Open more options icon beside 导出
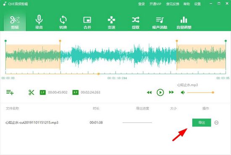 (x=216, y=122)
